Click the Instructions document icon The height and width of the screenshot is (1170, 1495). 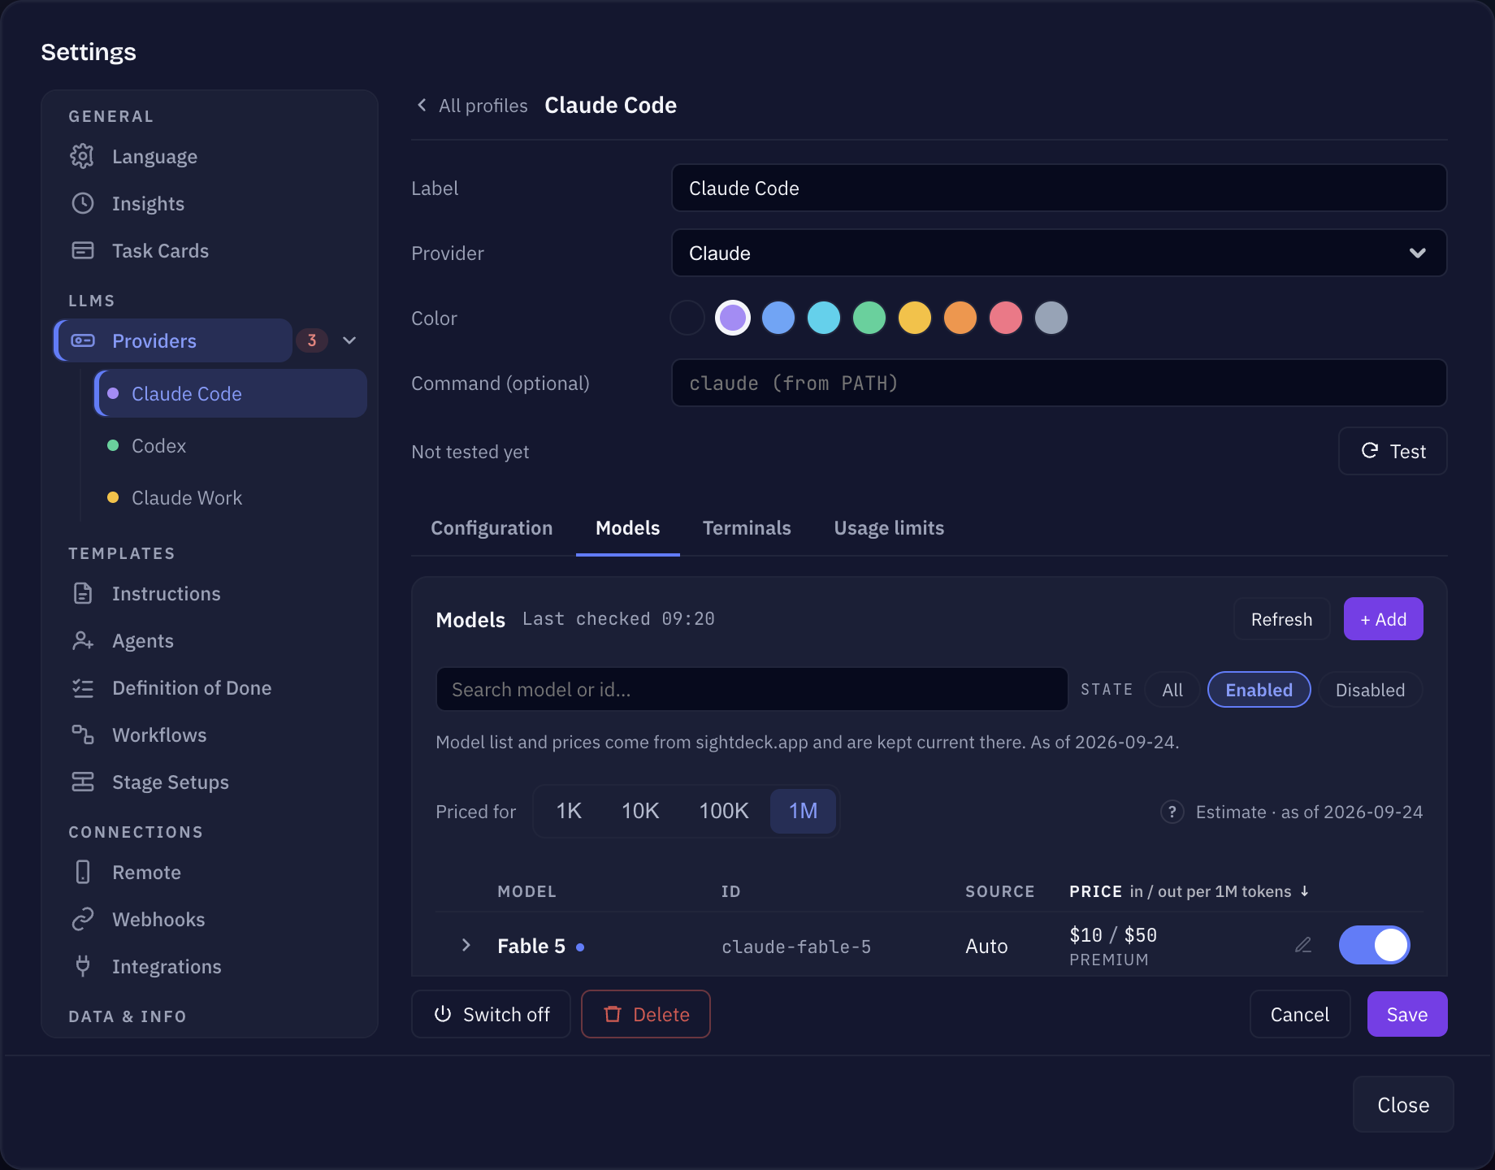pos(82,593)
